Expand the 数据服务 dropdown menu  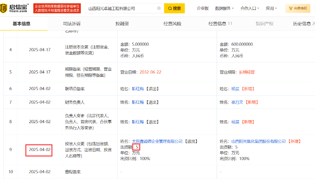pyautogui.click(x=225, y=8)
